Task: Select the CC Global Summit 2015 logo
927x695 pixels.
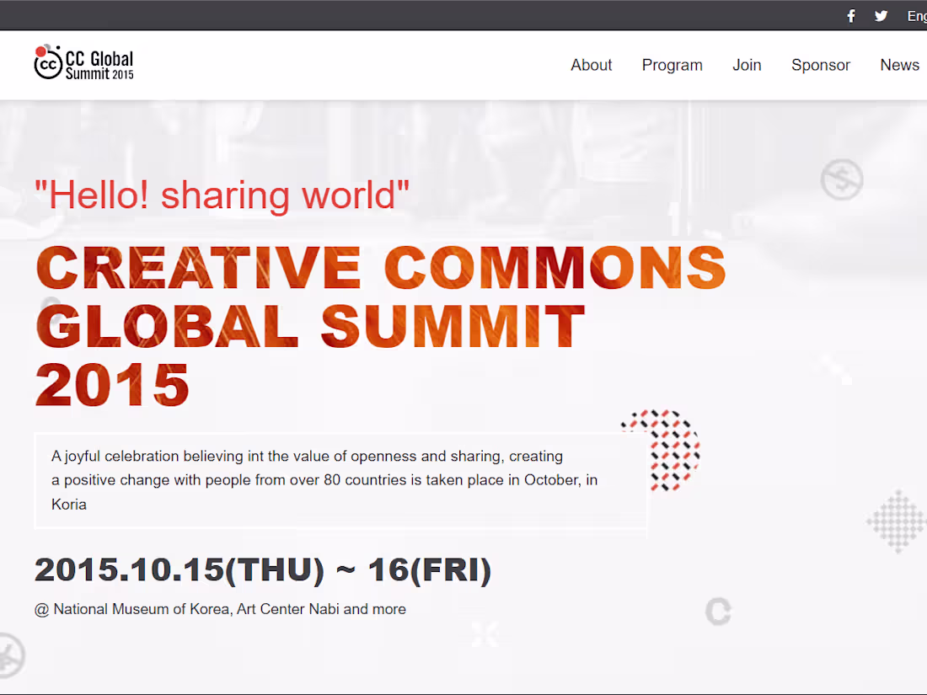Action: (83, 61)
